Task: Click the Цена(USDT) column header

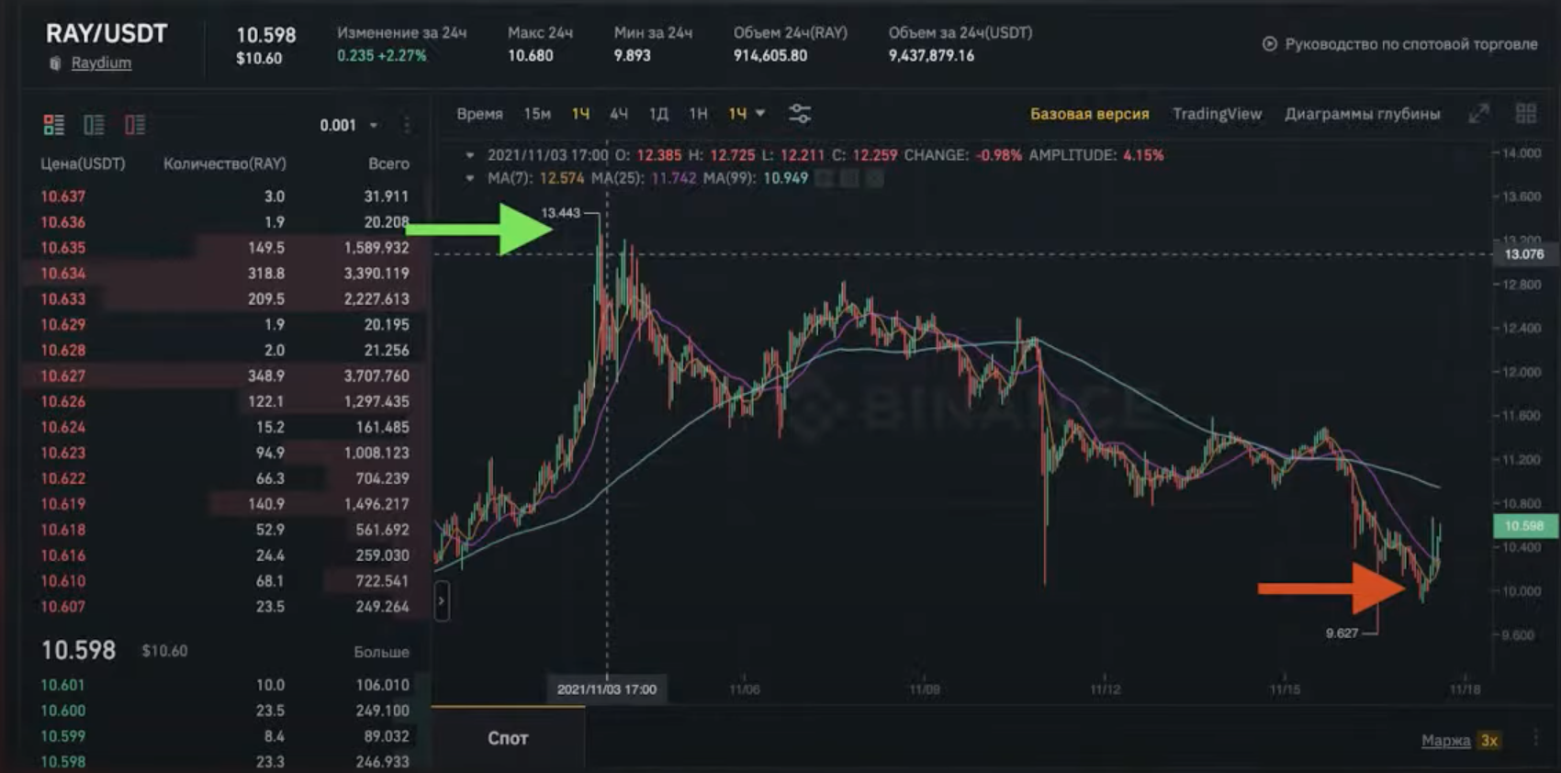Action: [83, 163]
